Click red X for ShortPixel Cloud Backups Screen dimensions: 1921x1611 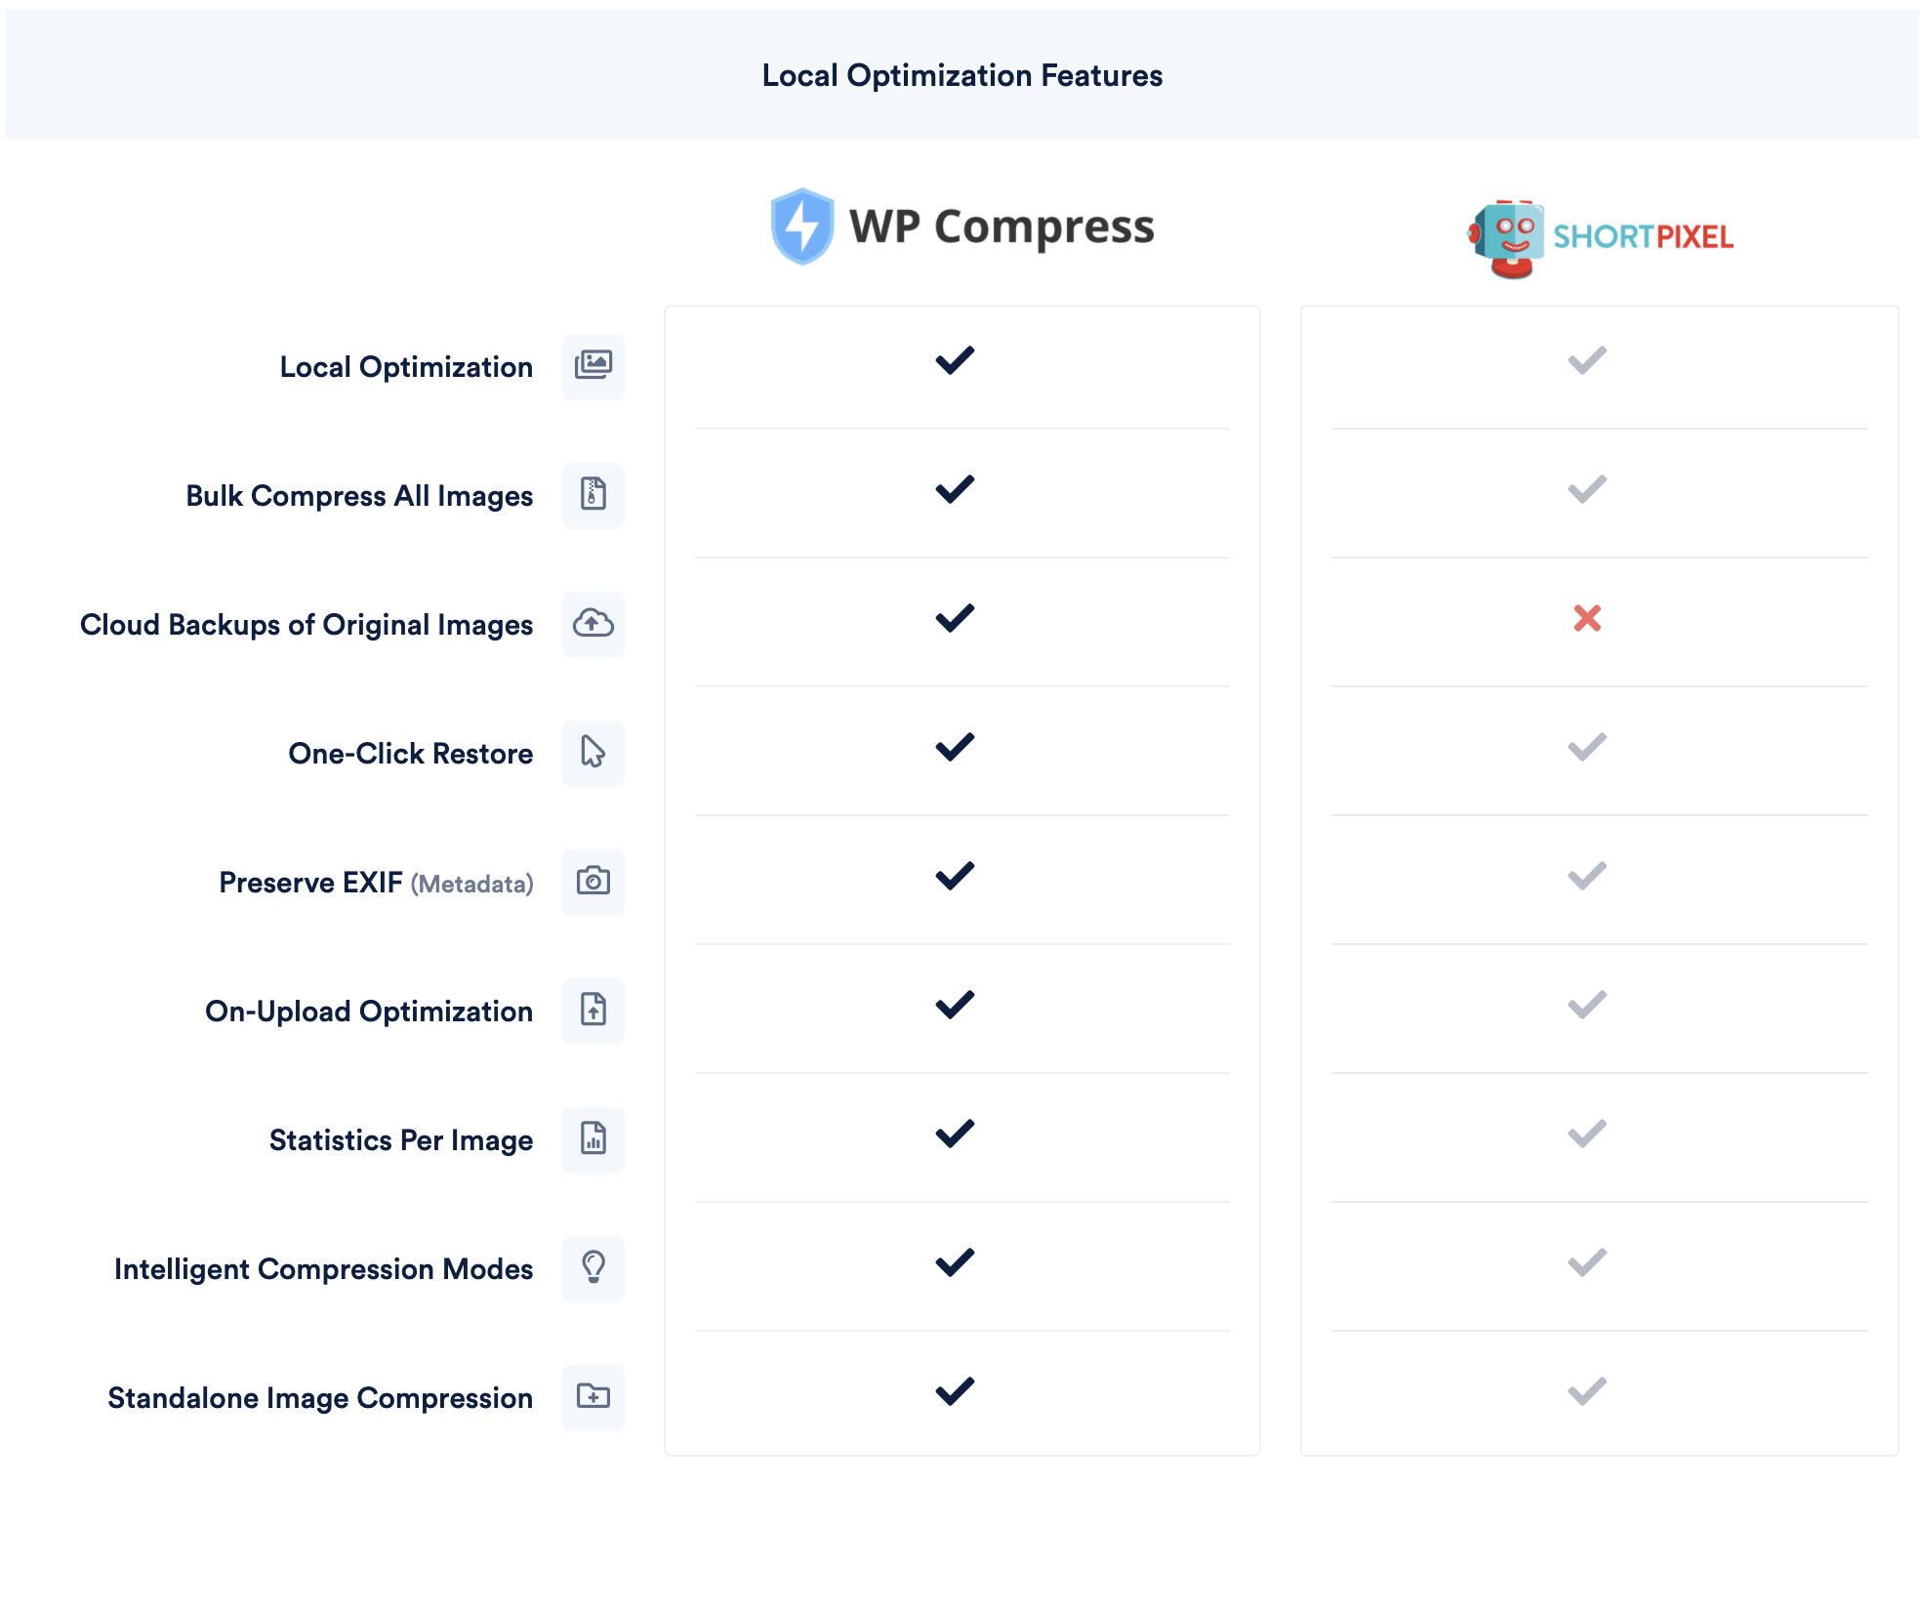click(1587, 618)
